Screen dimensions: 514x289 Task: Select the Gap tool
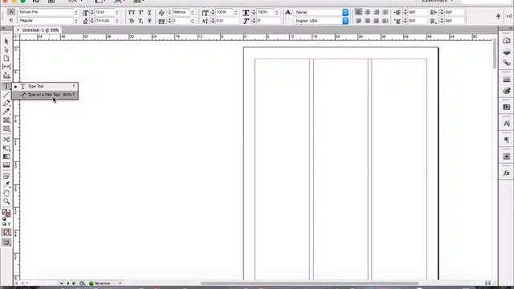coord(6,67)
